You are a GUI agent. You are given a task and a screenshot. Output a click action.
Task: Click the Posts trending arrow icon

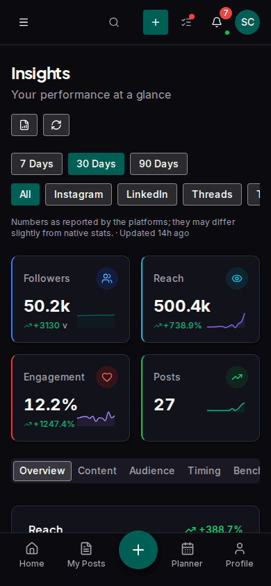tap(237, 377)
